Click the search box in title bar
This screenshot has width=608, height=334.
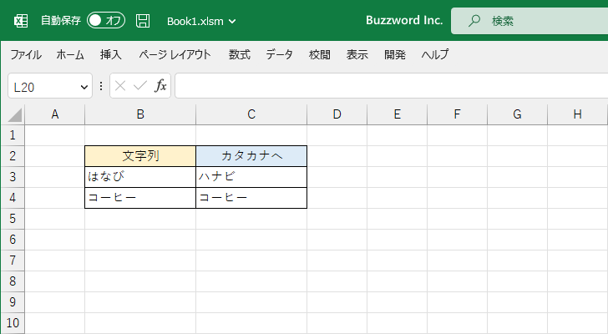click(529, 21)
